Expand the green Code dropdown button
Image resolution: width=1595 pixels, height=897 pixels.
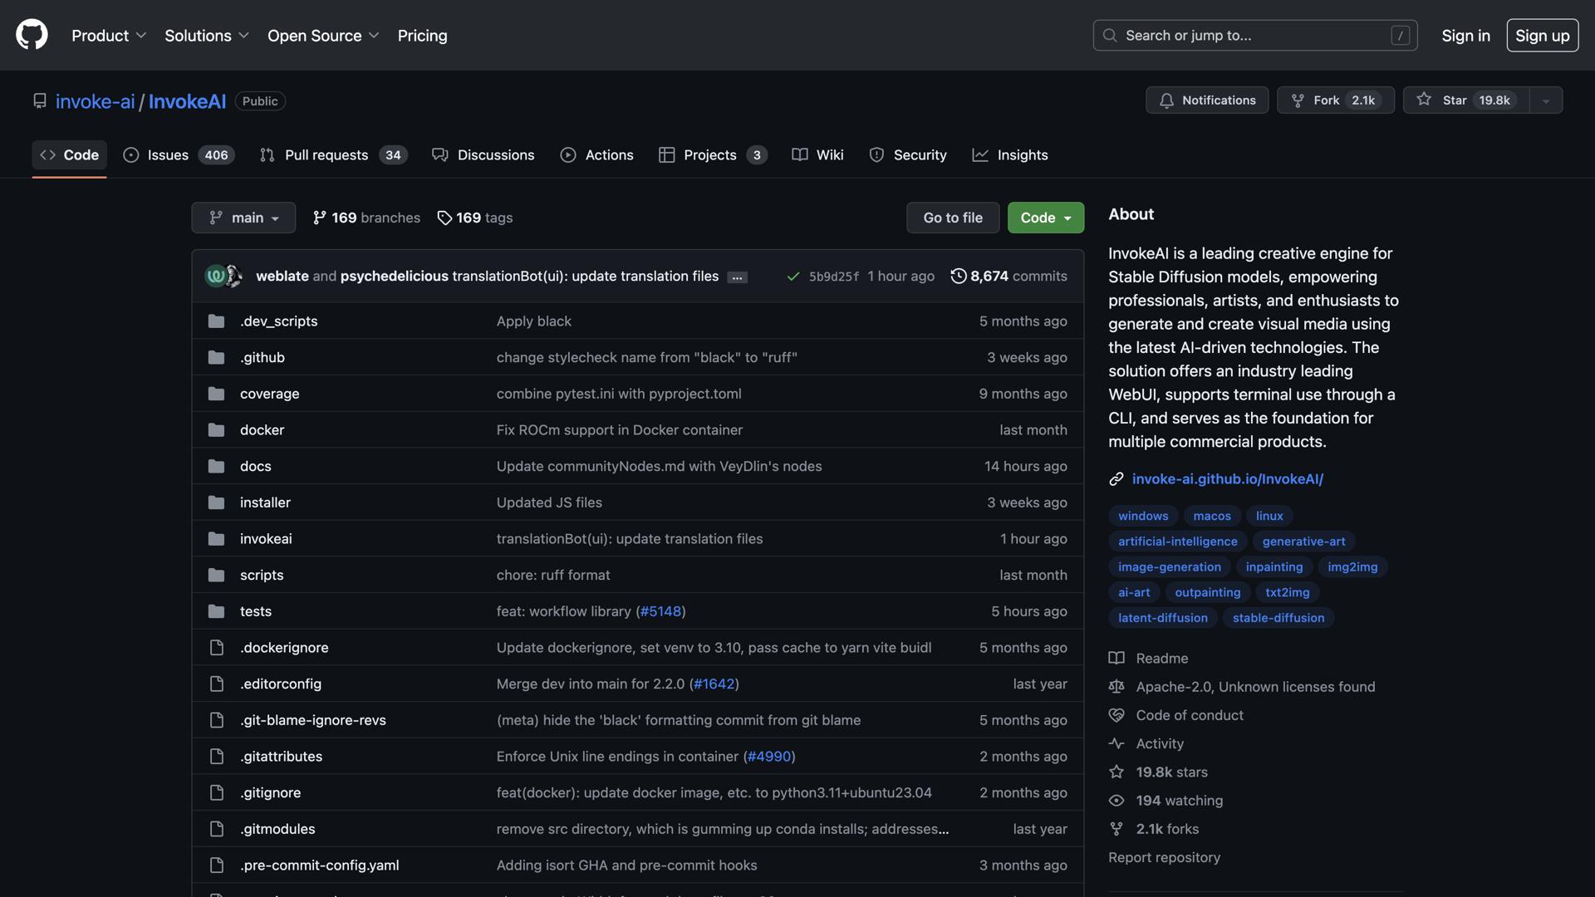1045,218
